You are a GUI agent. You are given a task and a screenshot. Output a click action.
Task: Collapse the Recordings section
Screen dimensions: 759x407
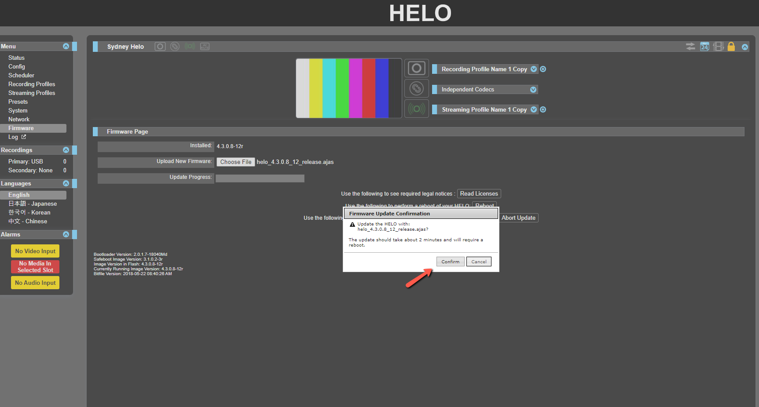(x=66, y=150)
